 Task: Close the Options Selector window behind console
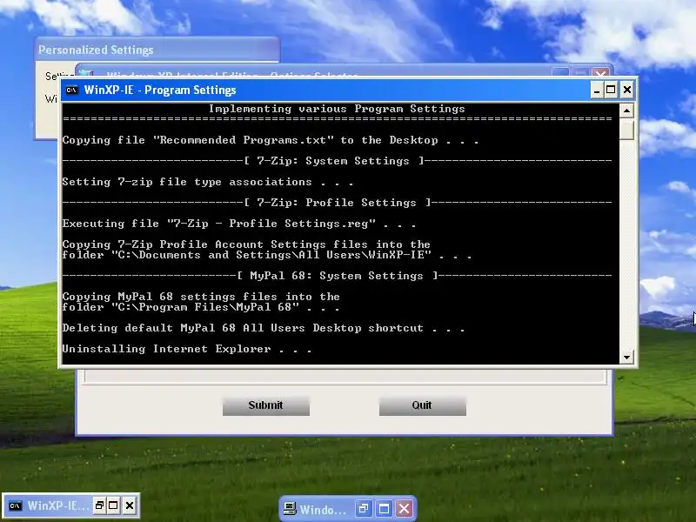600,72
